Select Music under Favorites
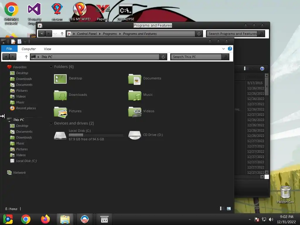The image size is (300, 225). [20, 102]
